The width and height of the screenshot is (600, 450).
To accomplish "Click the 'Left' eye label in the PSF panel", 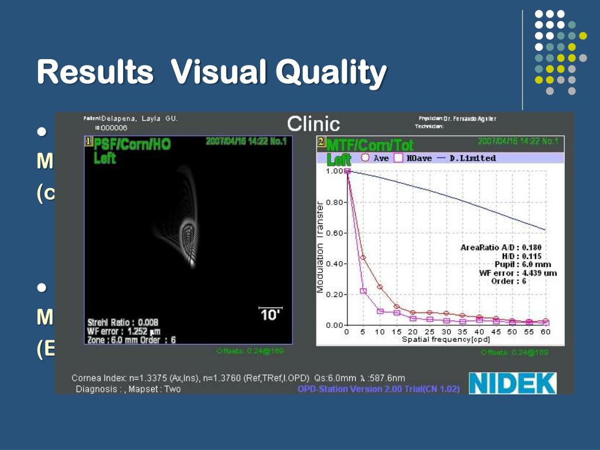I will (104, 158).
